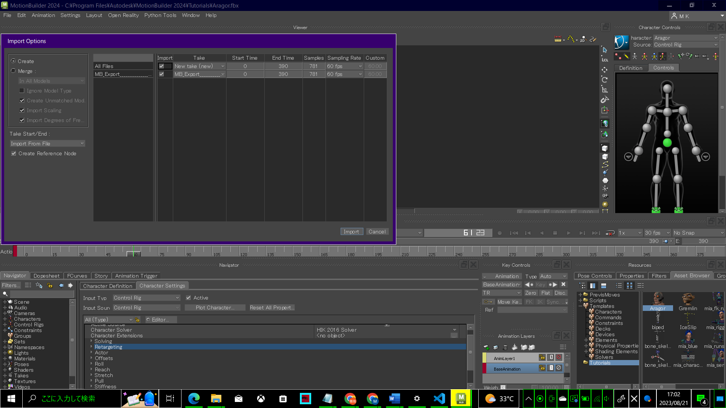This screenshot has width=726, height=408.
Task: Uncheck Create Reference Node
Action: pos(14,153)
